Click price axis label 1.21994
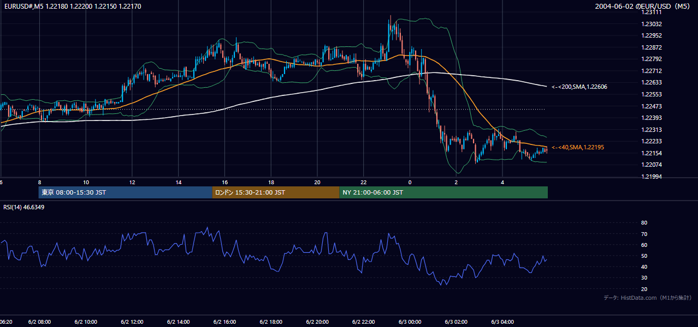This screenshot has width=698, height=327. (x=652, y=177)
